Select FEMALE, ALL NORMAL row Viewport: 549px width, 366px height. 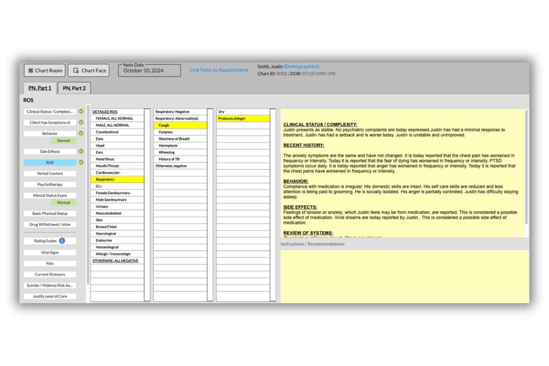(117, 118)
